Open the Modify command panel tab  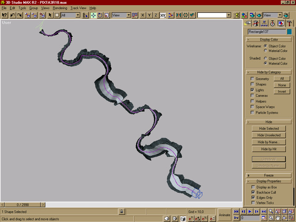pos(256,24)
